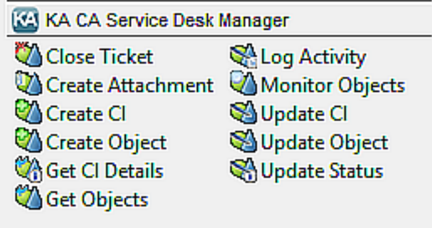Pick the Log Activity text label
The image size is (432, 228).
313,58
